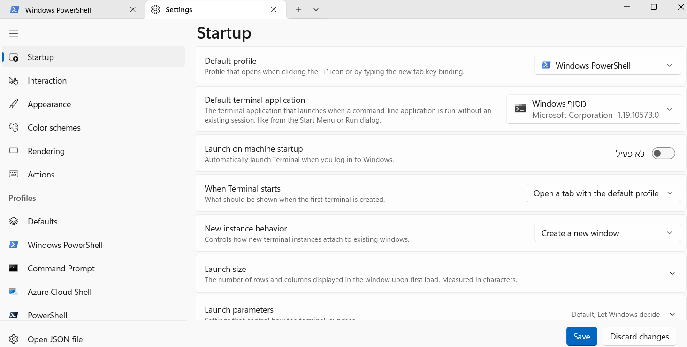Viewport: 687px width, 347px height.
Task: Click the Interaction cursor icon
Action: click(x=14, y=81)
